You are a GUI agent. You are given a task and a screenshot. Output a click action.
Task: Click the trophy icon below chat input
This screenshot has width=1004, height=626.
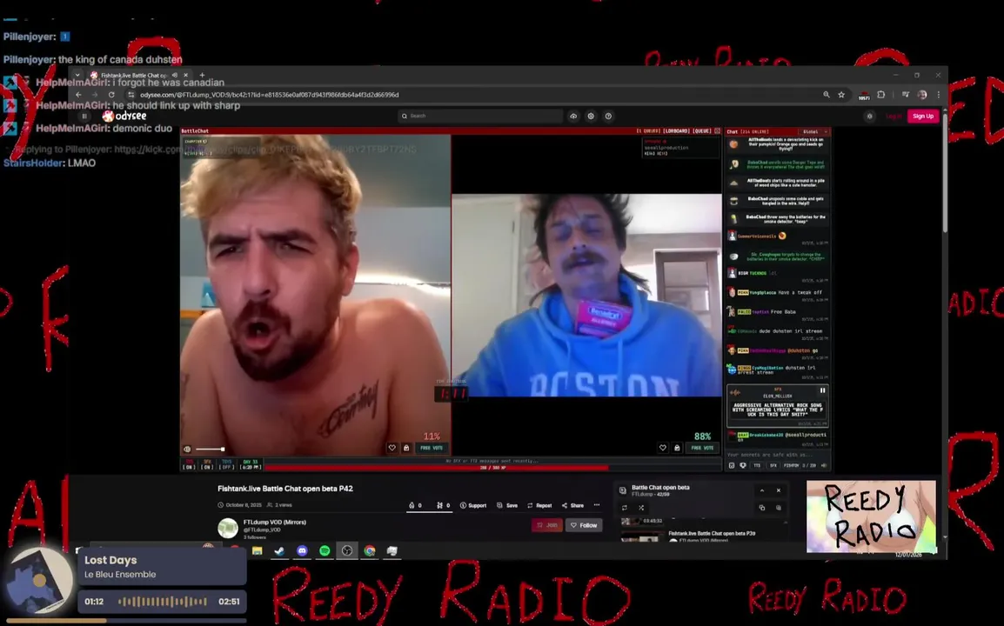coord(743,465)
